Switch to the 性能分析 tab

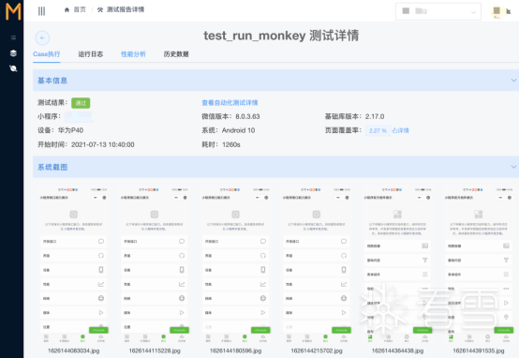coord(133,54)
